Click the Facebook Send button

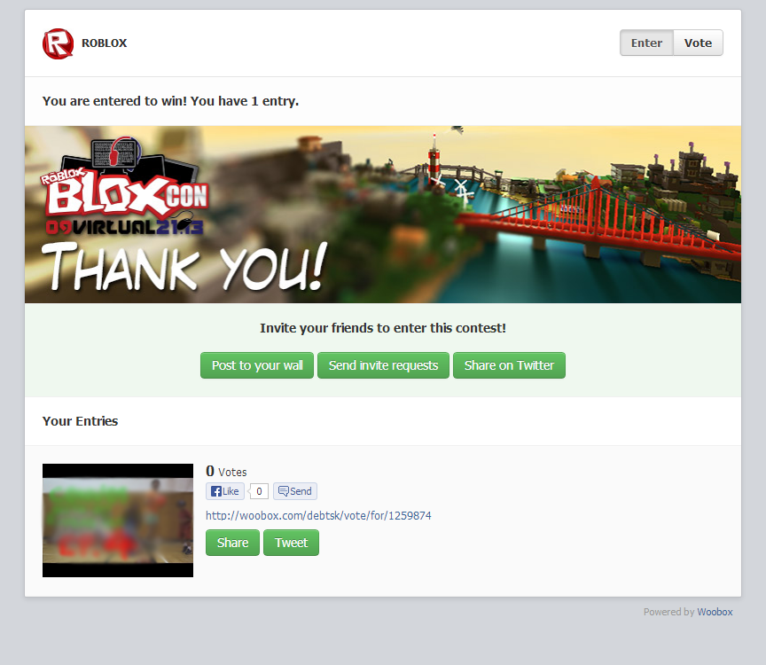coord(294,491)
